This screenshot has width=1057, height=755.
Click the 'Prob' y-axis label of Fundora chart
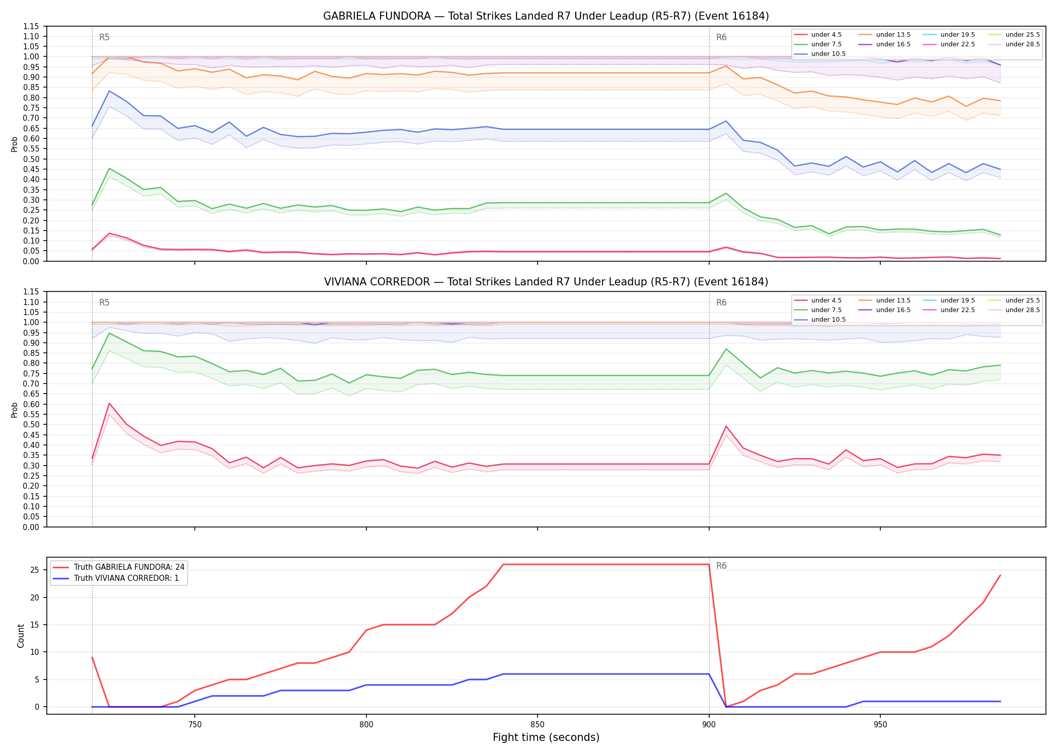[x=15, y=144]
